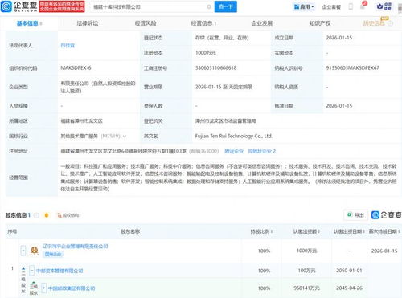Select the registered capital 1000万元 in 注册资本

click(206, 53)
